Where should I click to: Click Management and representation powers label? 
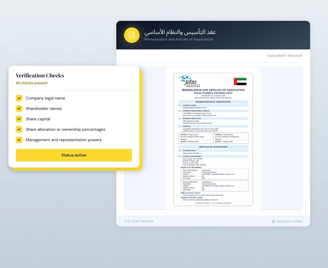point(64,140)
